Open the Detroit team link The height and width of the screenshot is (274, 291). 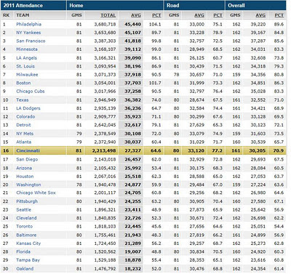tap(23, 125)
